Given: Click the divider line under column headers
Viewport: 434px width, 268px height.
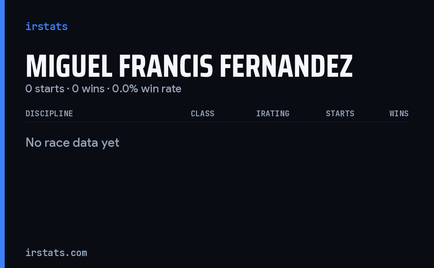Looking at the screenshot, I should [x=217, y=122].
